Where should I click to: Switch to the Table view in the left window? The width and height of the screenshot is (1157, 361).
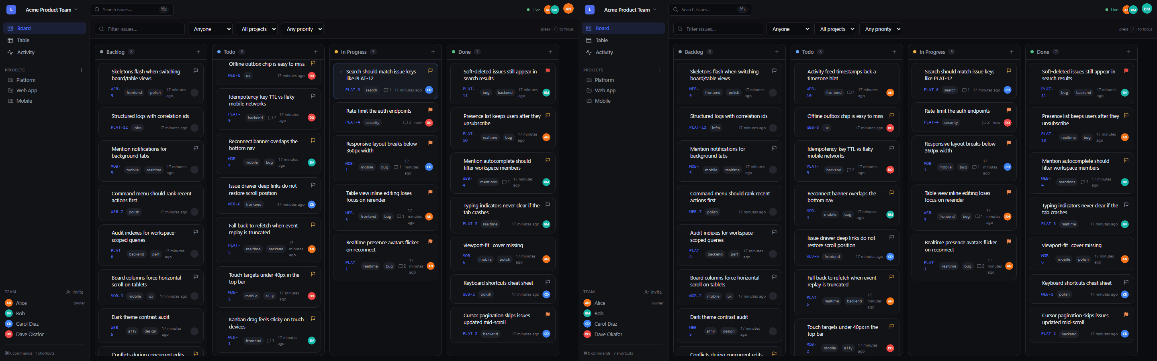[x=45, y=41]
